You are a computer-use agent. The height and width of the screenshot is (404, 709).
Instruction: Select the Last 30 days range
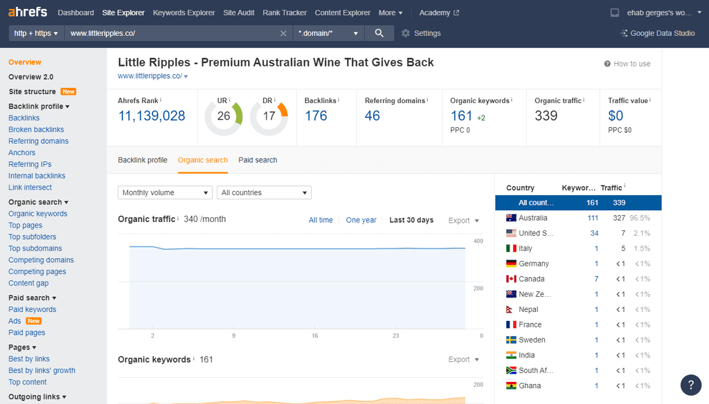tap(411, 220)
